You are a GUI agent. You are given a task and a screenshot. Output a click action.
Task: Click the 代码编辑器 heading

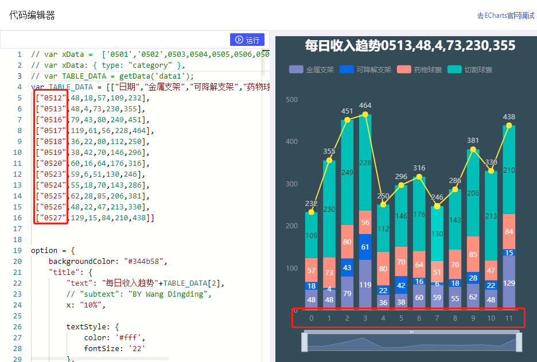[32, 15]
